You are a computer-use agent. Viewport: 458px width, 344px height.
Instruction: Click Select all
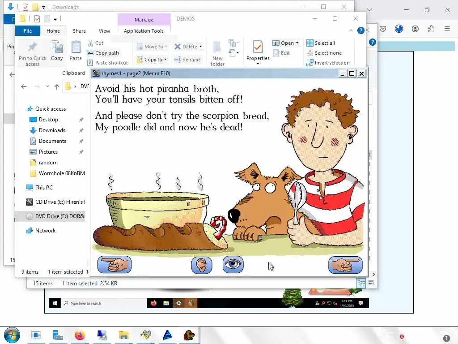click(321, 43)
